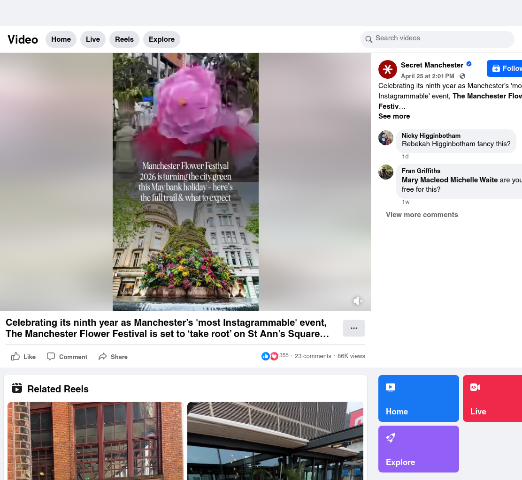Open the glass canopy related reel
Screen dimensions: 522x480
pos(275,441)
